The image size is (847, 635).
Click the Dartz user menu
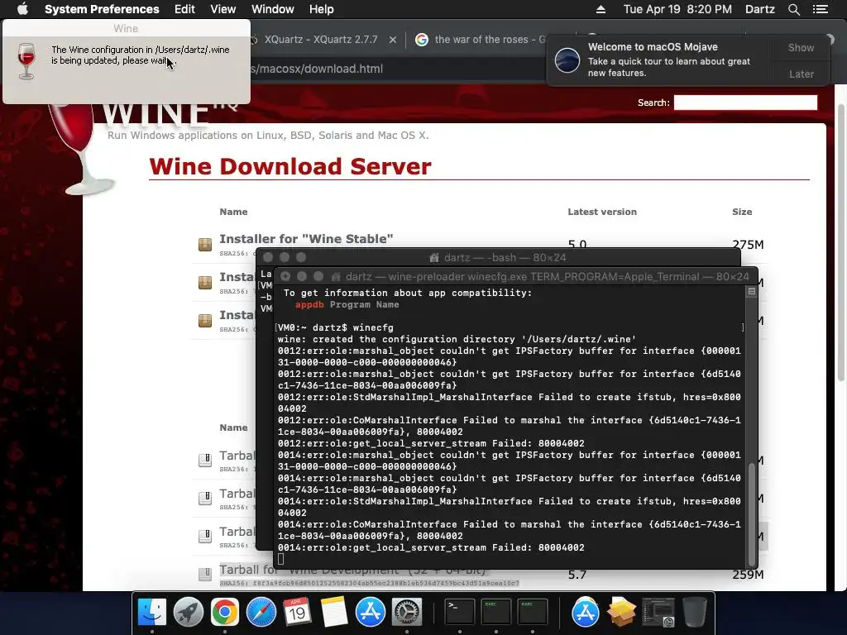(x=760, y=9)
